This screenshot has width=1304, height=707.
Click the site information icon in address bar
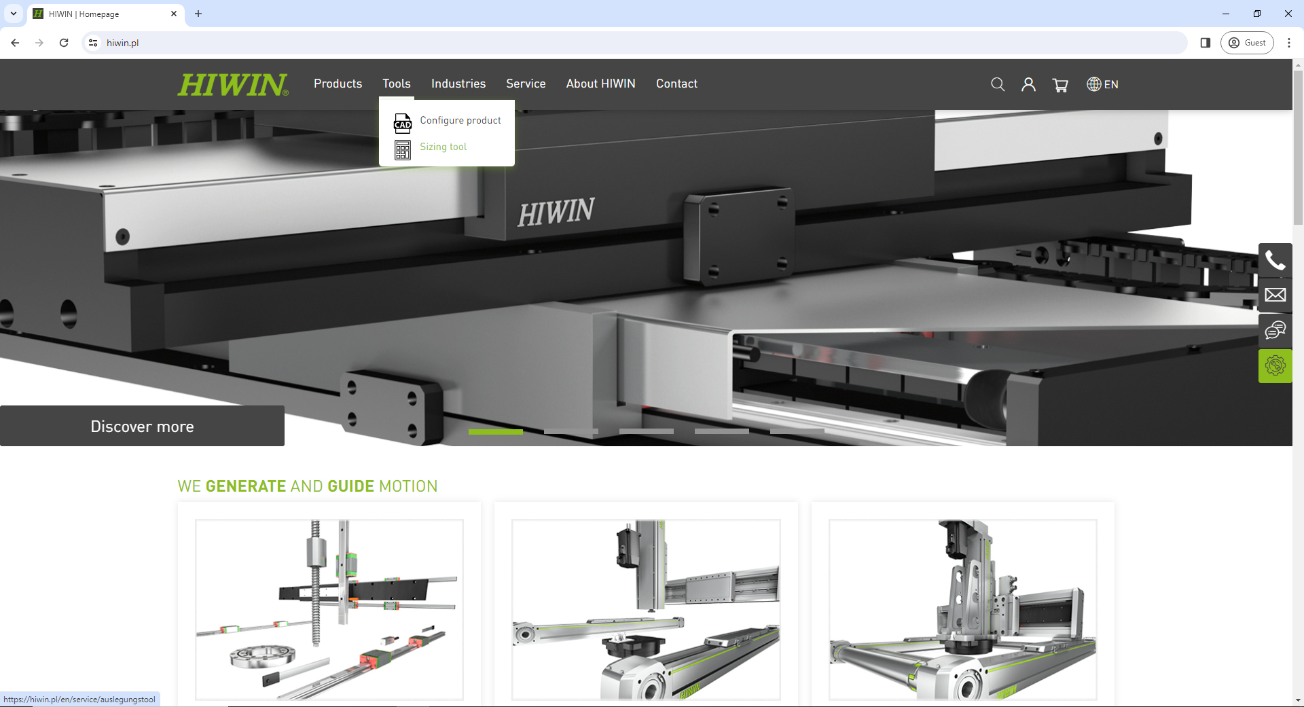click(x=93, y=43)
